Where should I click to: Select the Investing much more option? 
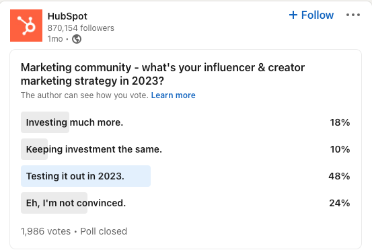(185, 122)
